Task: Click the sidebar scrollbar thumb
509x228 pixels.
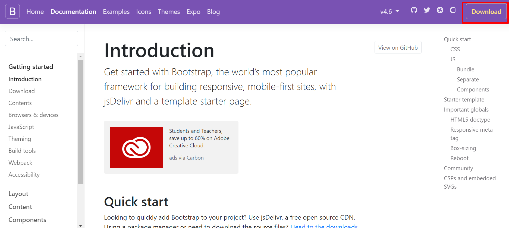Action: [x=80, y=122]
